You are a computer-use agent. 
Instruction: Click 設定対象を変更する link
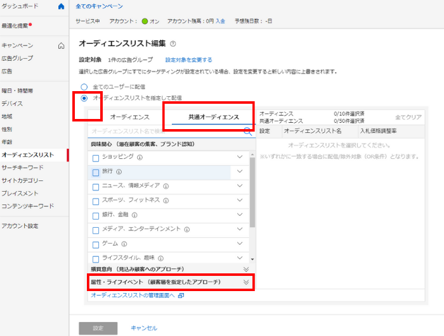point(188,60)
